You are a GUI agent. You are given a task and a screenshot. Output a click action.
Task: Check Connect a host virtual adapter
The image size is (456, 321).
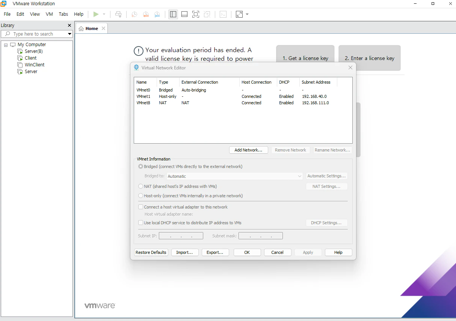click(x=141, y=207)
